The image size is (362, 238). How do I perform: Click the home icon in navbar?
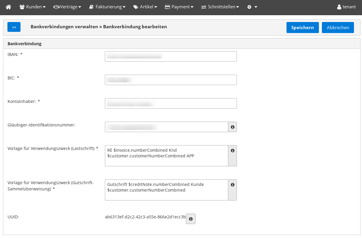[x=8, y=7]
